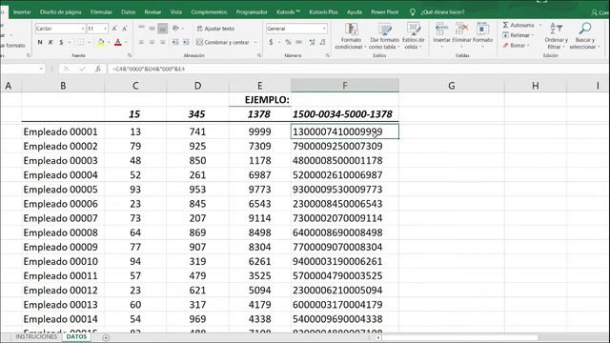Open Fuente group dialog launcher
The image size is (610, 343).
pyautogui.click(x=130, y=55)
